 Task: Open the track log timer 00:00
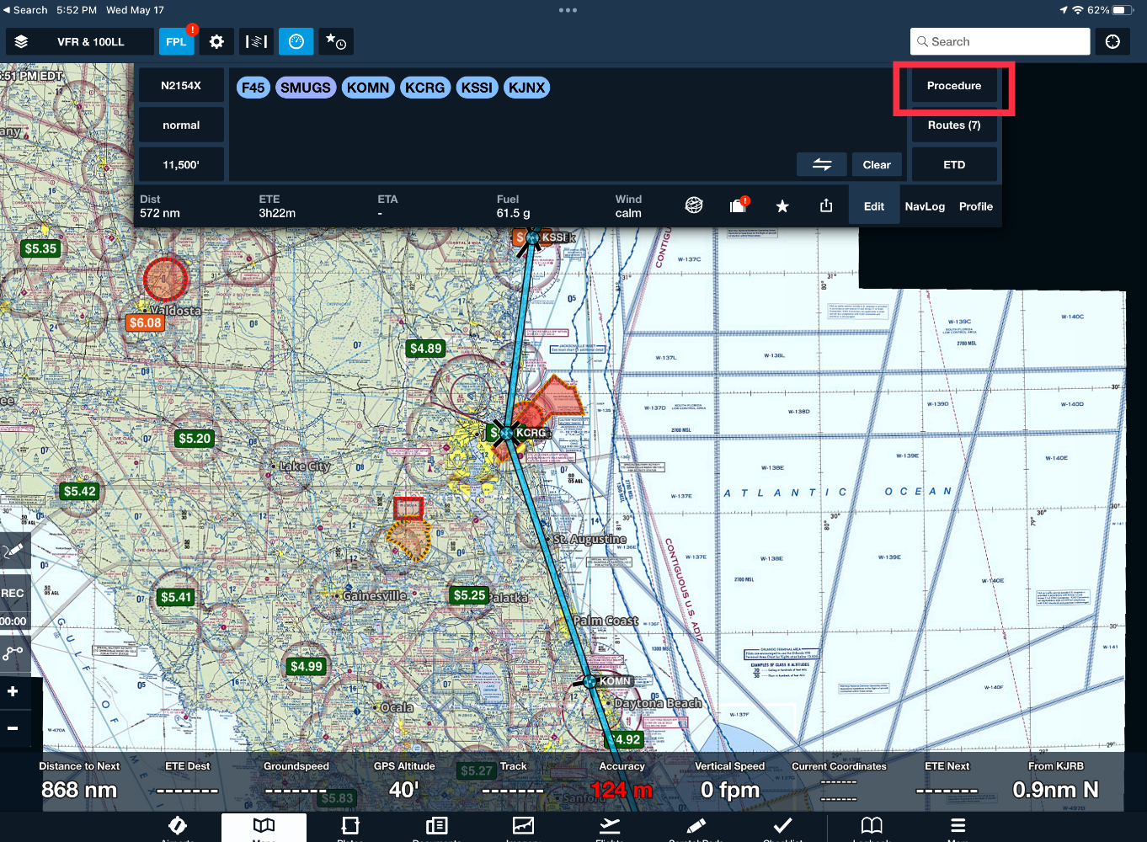13,621
